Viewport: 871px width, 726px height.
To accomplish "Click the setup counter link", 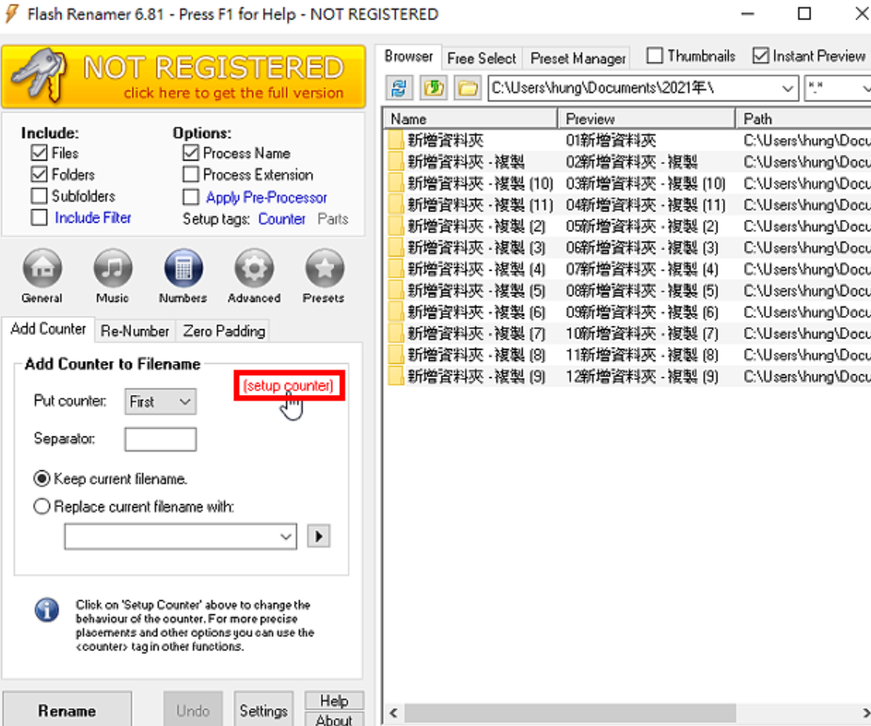I will (x=289, y=386).
